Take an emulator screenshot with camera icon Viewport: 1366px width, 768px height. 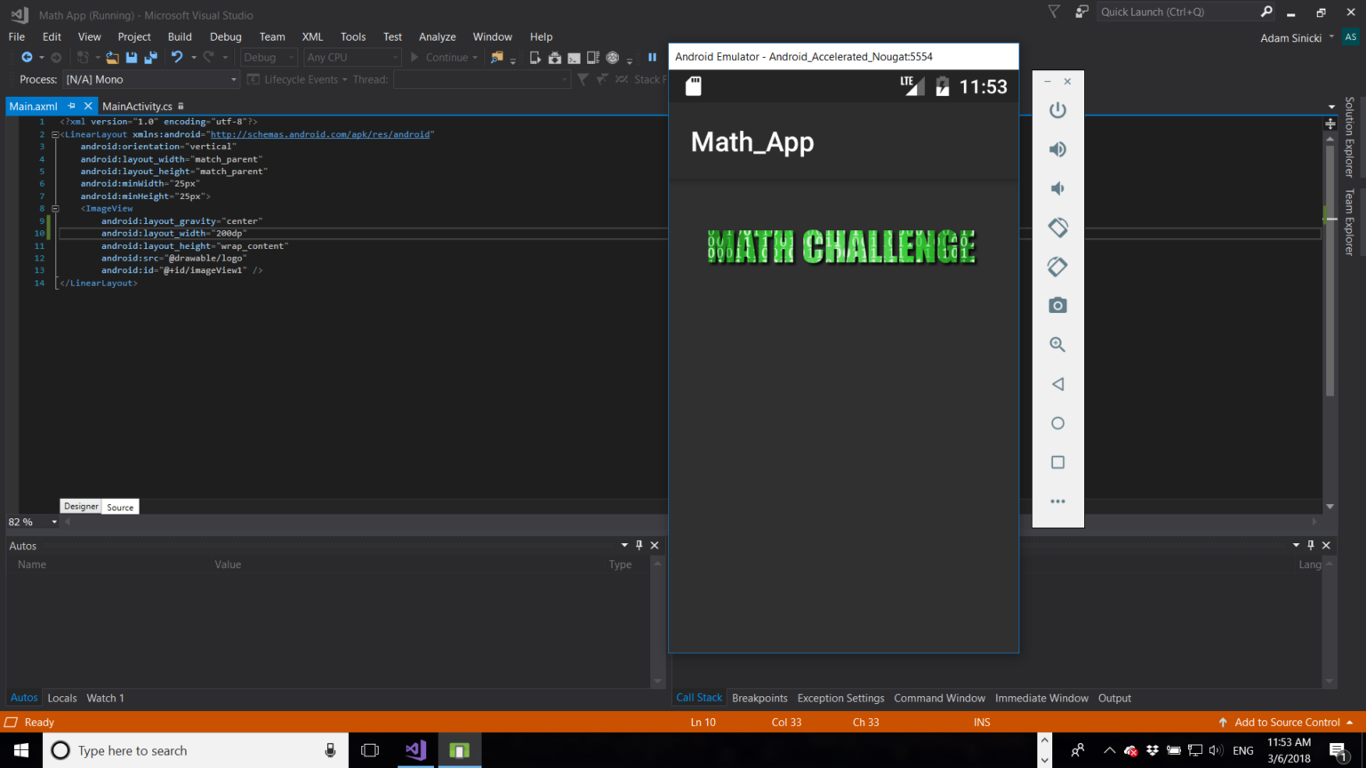(1057, 306)
